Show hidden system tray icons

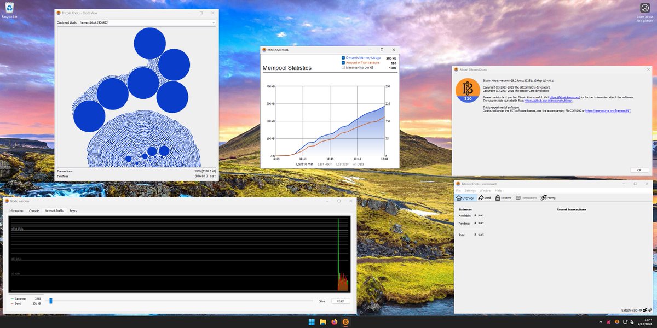601,321
